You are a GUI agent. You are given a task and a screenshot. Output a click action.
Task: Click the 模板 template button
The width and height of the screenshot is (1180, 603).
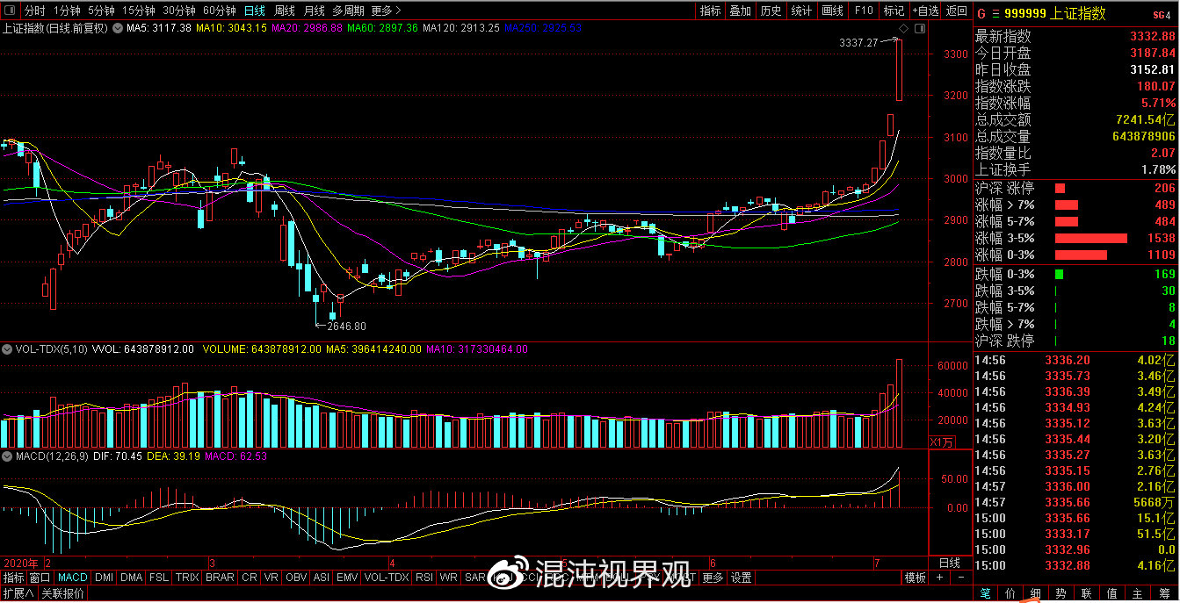click(x=916, y=578)
